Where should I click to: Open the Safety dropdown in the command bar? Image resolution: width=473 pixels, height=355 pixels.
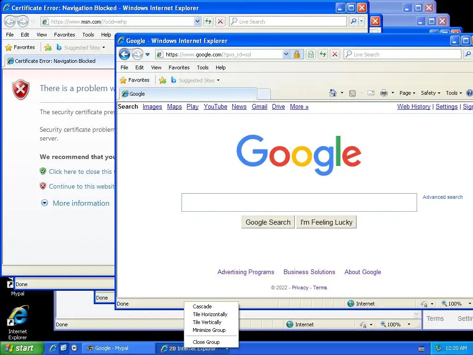tap(431, 93)
